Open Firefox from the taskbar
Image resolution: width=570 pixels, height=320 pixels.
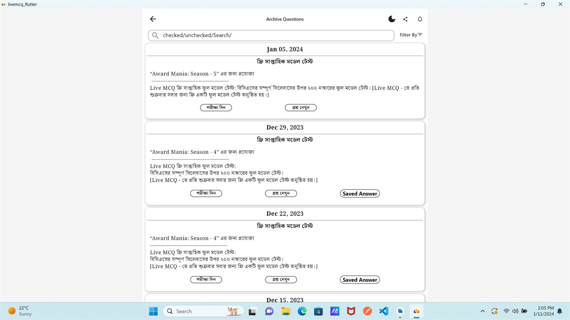coord(367,311)
